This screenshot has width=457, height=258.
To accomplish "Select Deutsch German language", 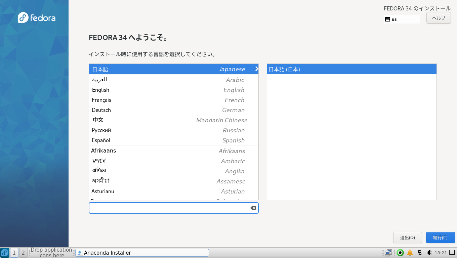I will tap(173, 110).
